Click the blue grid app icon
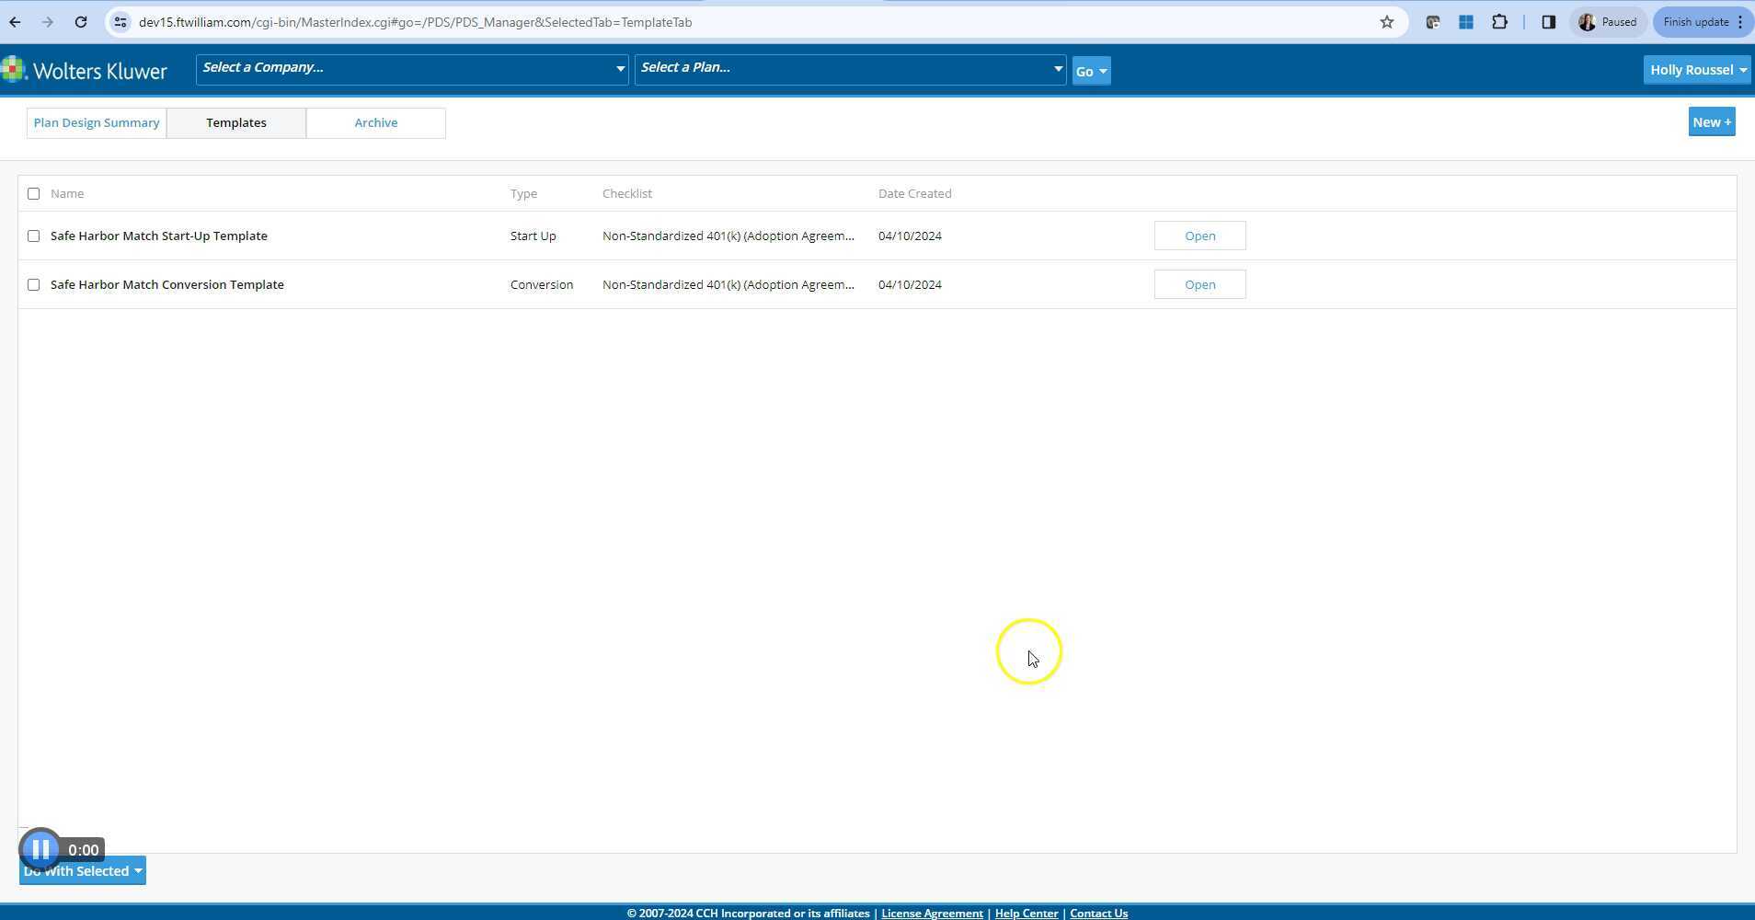This screenshot has height=920, width=1755. pyautogui.click(x=1467, y=21)
